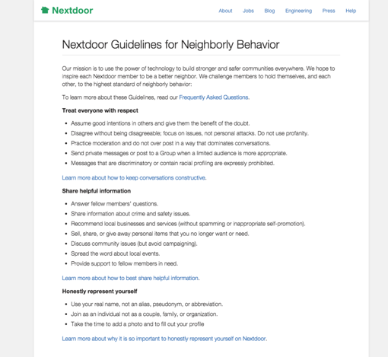Open the Press navigation link
This screenshot has height=357, width=388.
pos(329,11)
